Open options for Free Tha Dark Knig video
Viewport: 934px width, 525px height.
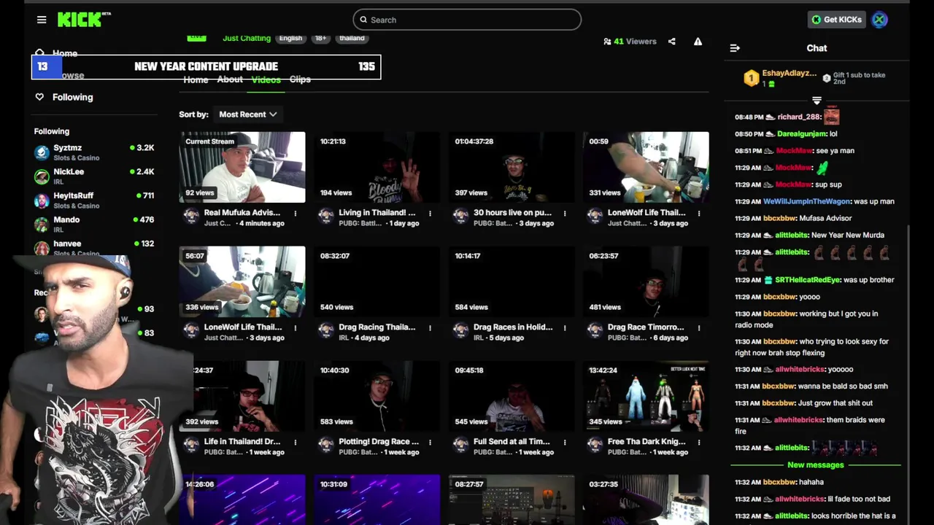pyautogui.click(x=699, y=443)
